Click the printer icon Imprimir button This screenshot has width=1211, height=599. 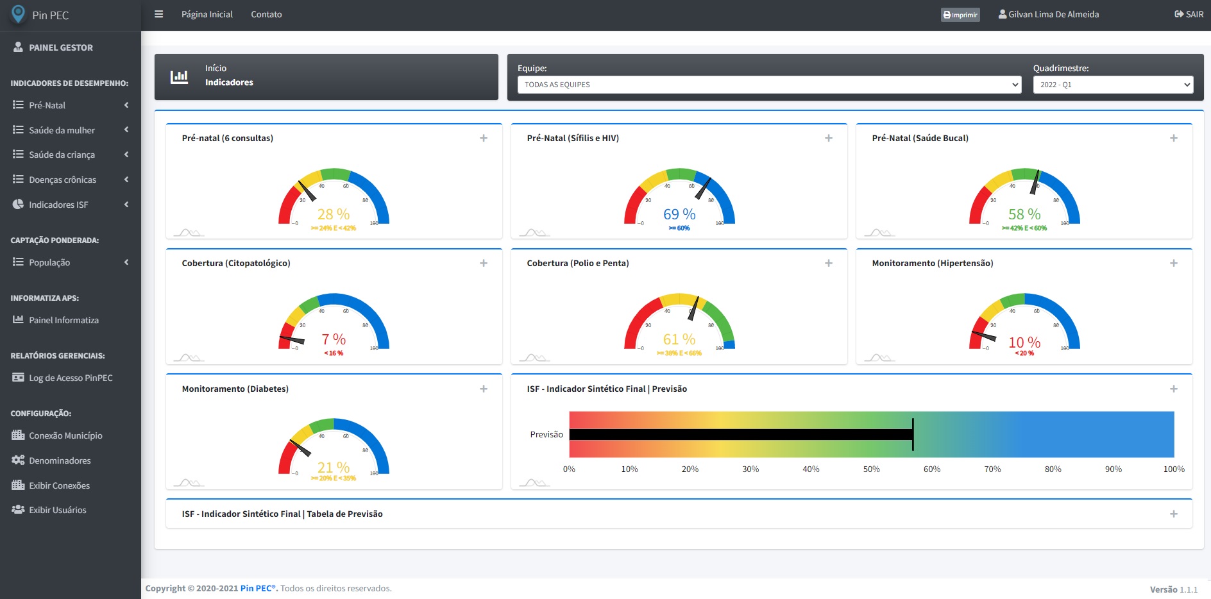click(960, 15)
